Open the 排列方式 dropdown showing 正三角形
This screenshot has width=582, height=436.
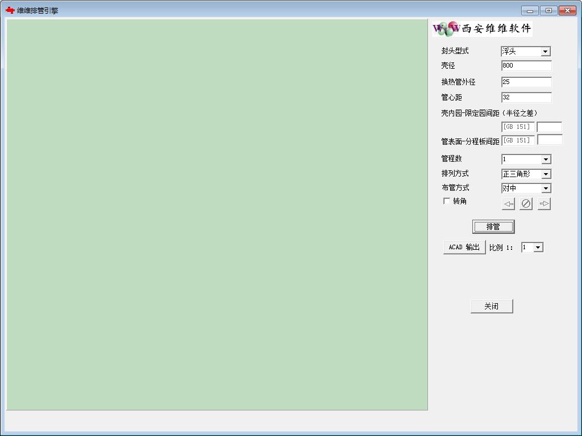click(x=546, y=174)
